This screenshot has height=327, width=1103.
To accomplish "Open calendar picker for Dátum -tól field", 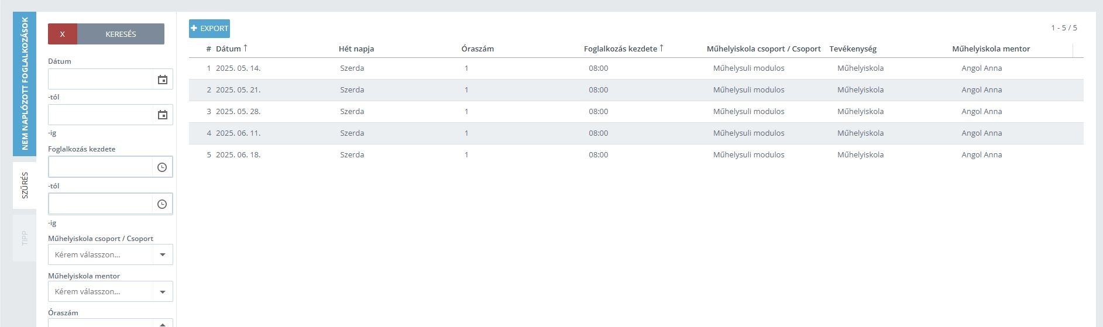I will (x=163, y=80).
